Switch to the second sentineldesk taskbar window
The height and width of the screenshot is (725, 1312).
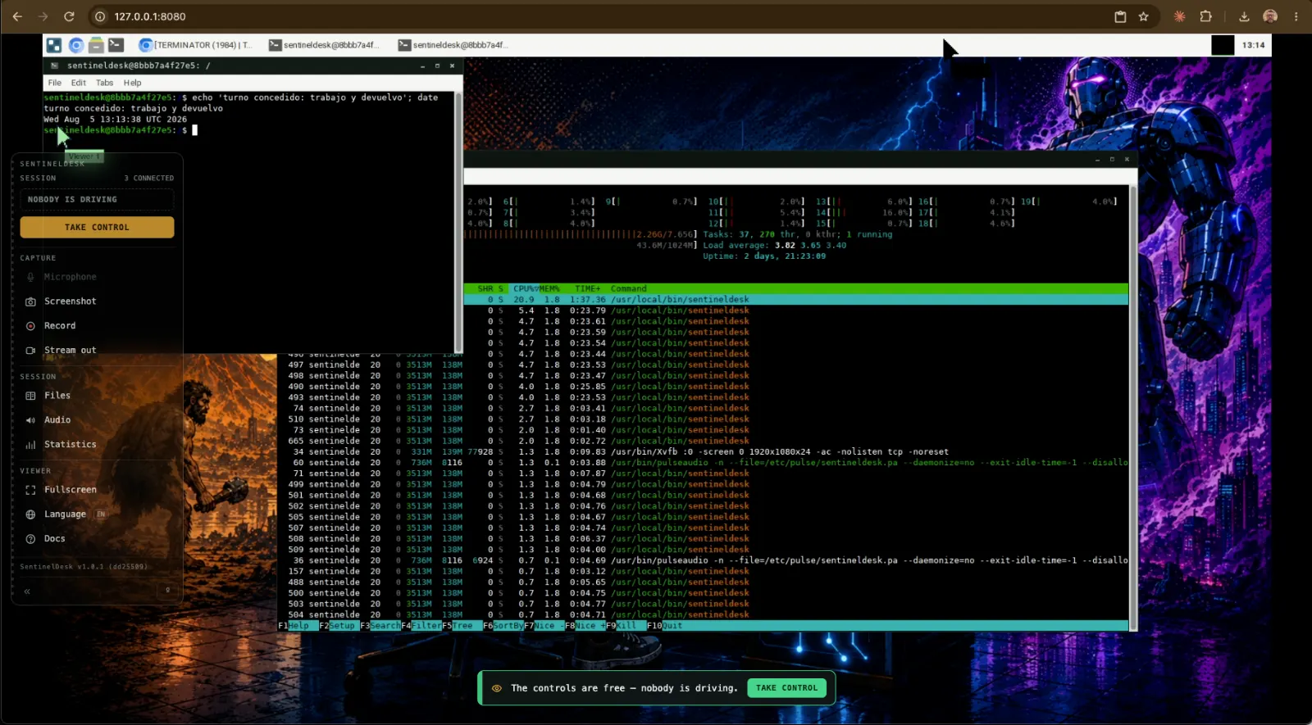tap(325, 45)
